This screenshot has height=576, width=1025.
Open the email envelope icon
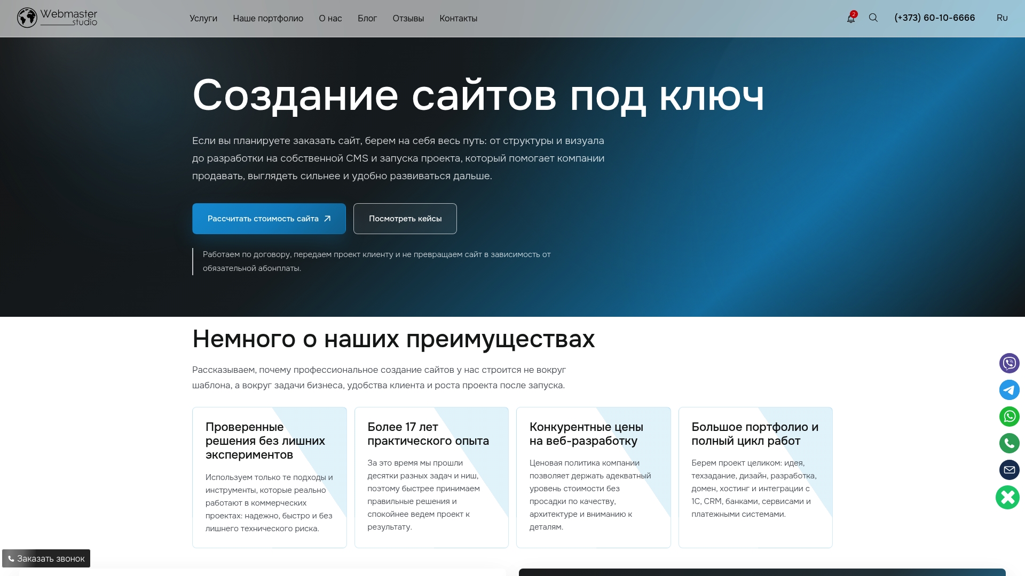click(1008, 470)
